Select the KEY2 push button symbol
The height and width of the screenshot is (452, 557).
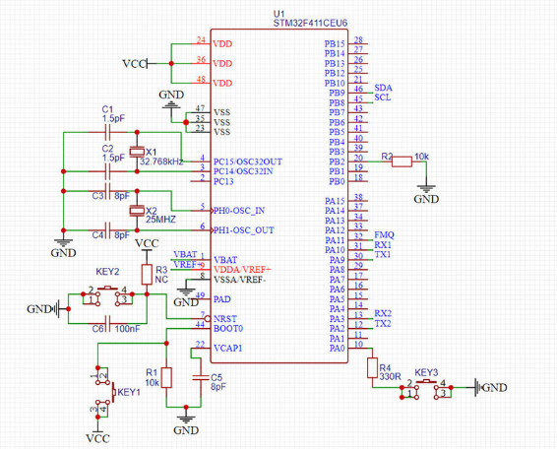[x=107, y=296]
